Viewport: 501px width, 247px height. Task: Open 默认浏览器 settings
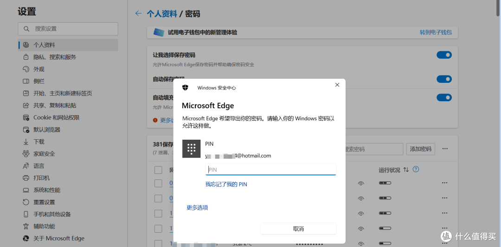pos(68,130)
